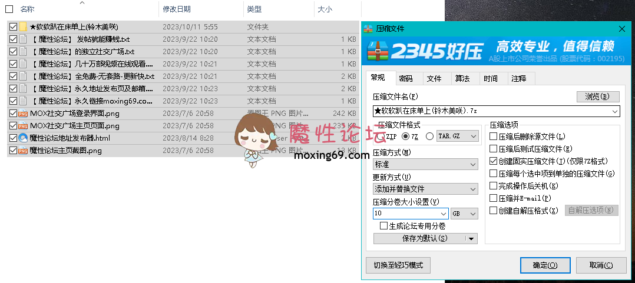Click the browser icon of 魔性论坛地址发布器.html

(23, 138)
